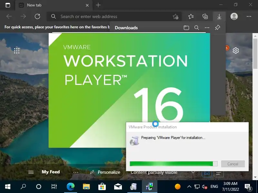Open the My Feed hamburger menu
This screenshot has height=193, width=258.
(31, 172)
